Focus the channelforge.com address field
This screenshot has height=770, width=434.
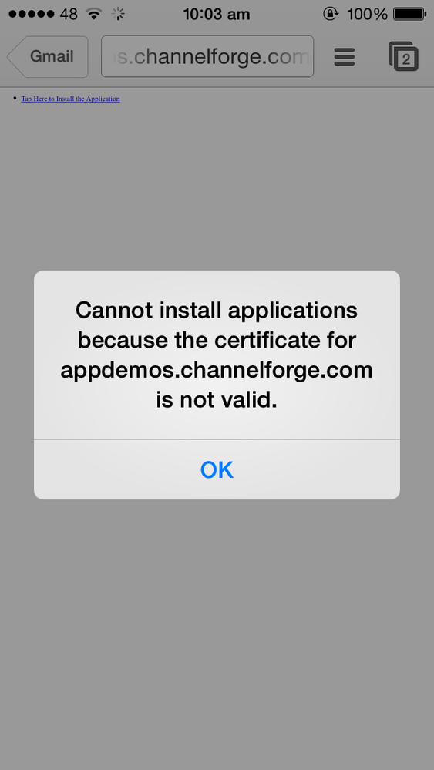click(207, 56)
